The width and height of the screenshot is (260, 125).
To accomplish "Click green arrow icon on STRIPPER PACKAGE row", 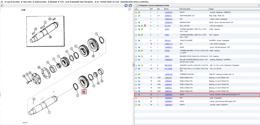I will (139, 74).
